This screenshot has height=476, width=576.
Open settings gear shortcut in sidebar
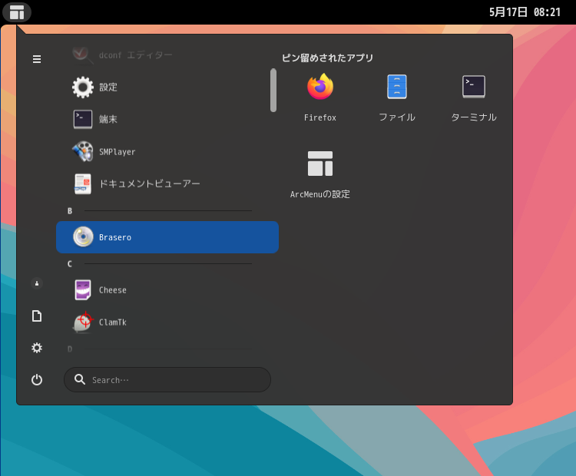tap(37, 348)
